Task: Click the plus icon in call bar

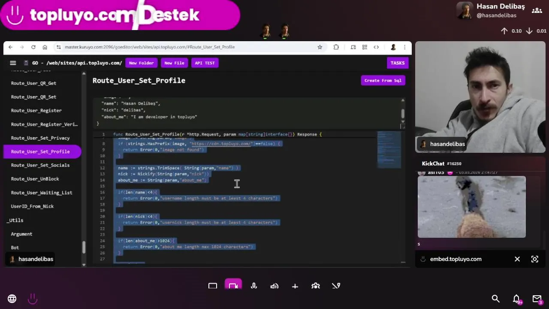Action: click(295, 286)
